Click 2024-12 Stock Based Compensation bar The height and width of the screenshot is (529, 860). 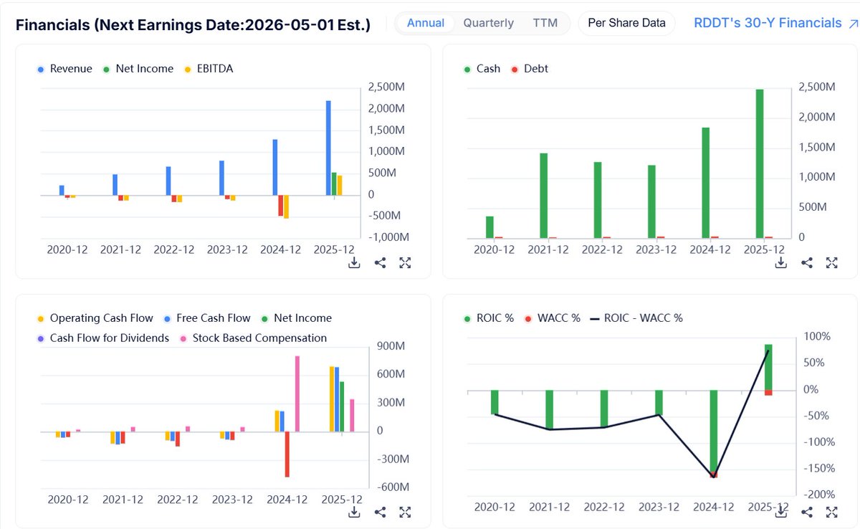pos(297,394)
